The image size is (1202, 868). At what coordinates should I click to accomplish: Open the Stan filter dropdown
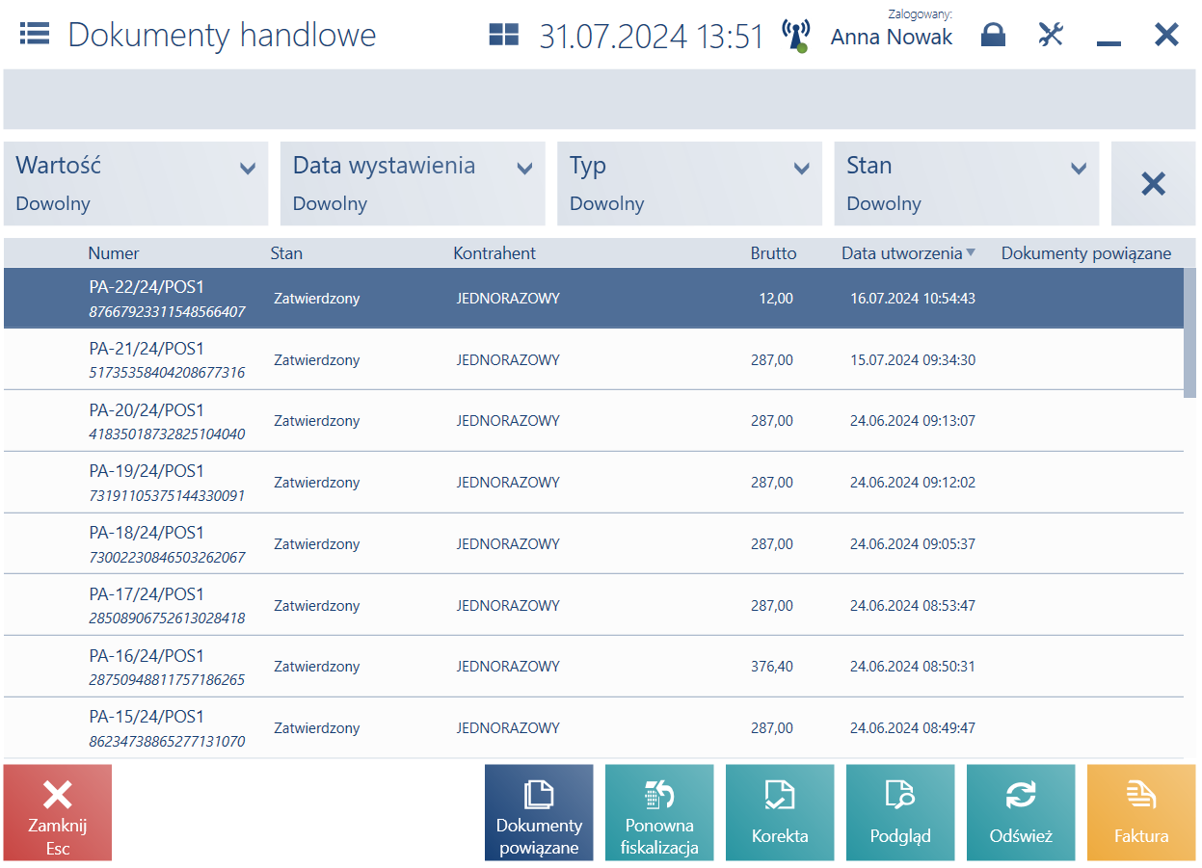pyautogui.click(x=967, y=183)
